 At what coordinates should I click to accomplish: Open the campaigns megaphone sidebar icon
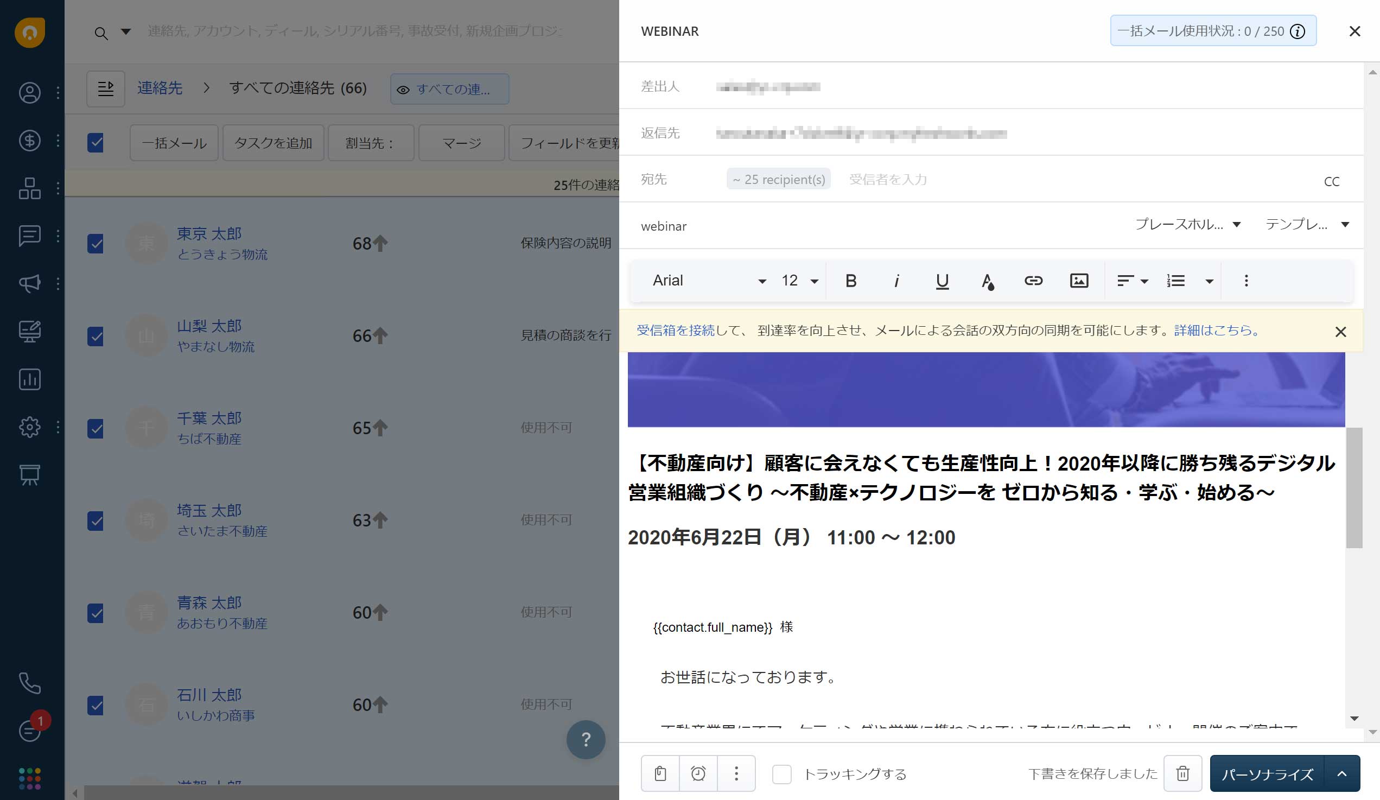pyautogui.click(x=29, y=283)
